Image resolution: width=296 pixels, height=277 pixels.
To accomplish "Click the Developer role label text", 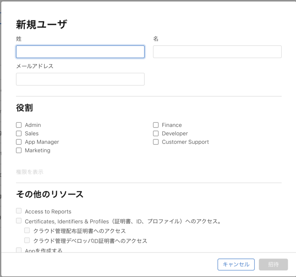I will (175, 133).
